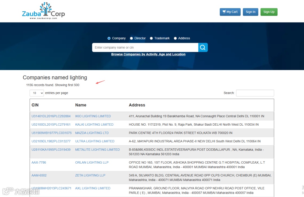
Task: Click the ZaubaCorp logo
Action: tap(43, 11)
